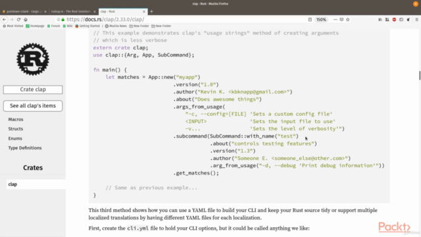Image resolution: width=421 pixels, height=237 pixels.
Task: Open the Wiki bookmark
Action: 68,26
